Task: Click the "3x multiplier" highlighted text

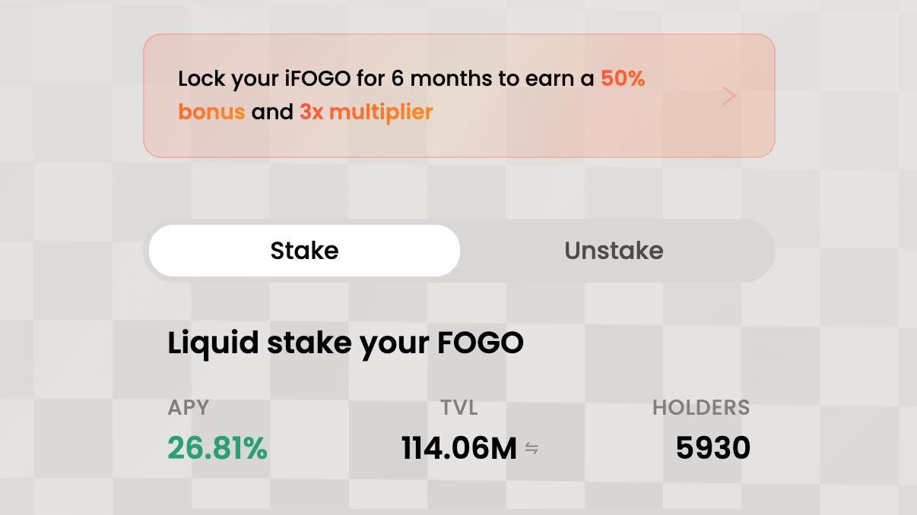Action: 366,112
